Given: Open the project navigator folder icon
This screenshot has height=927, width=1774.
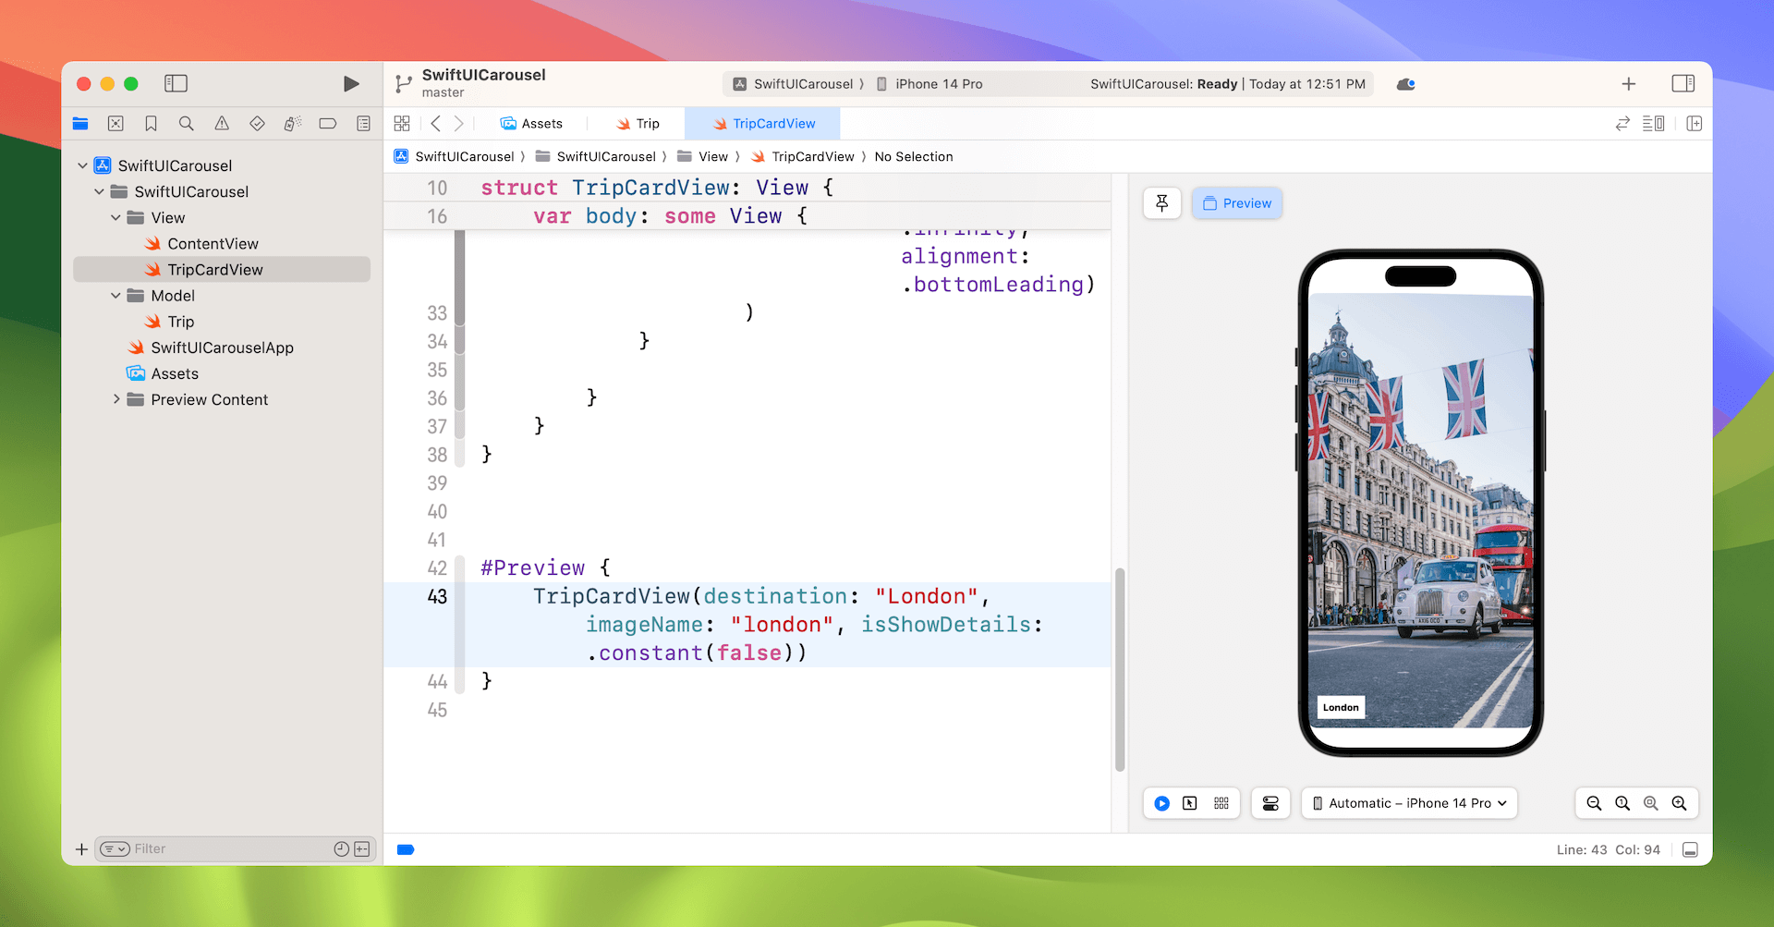Looking at the screenshot, I should (x=80, y=124).
